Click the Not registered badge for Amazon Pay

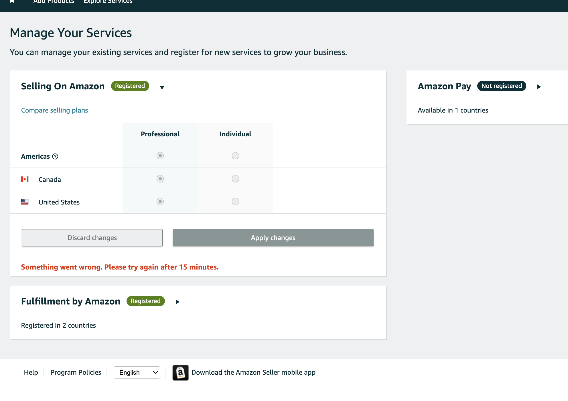coord(502,86)
